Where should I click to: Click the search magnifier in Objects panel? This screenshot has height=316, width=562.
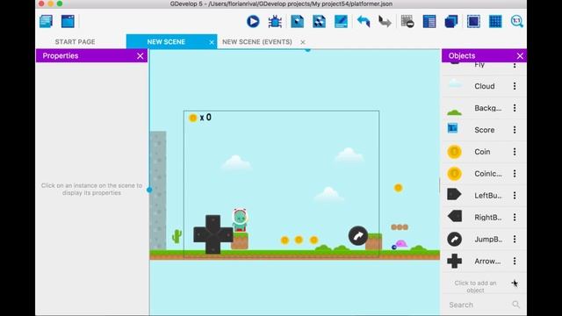click(515, 305)
